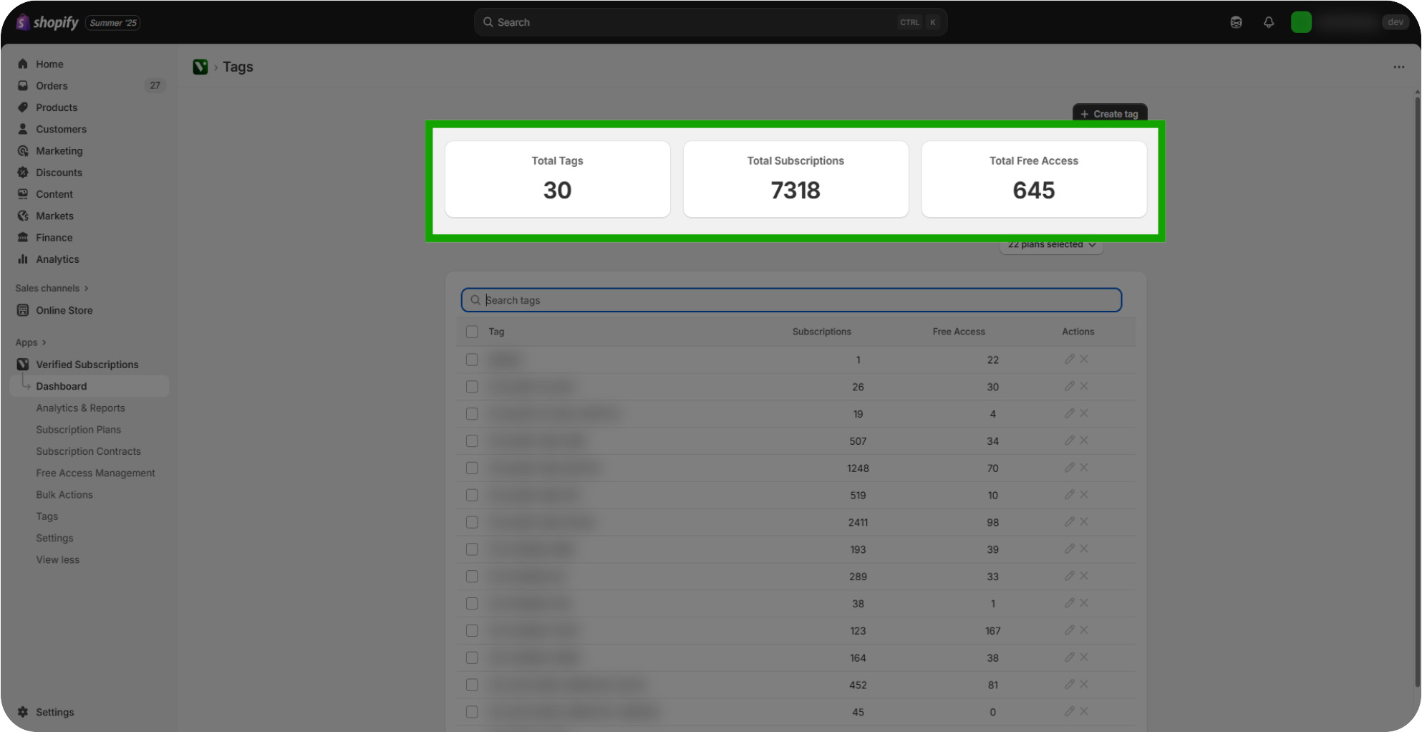Open Free Access Management page
Image resolution: width=1422 pixels, height=732 pixels.
coord(96,473)
